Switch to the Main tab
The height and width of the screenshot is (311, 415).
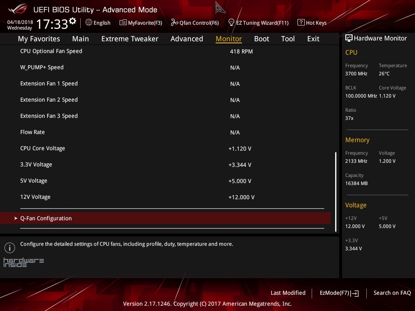(81, 38)
